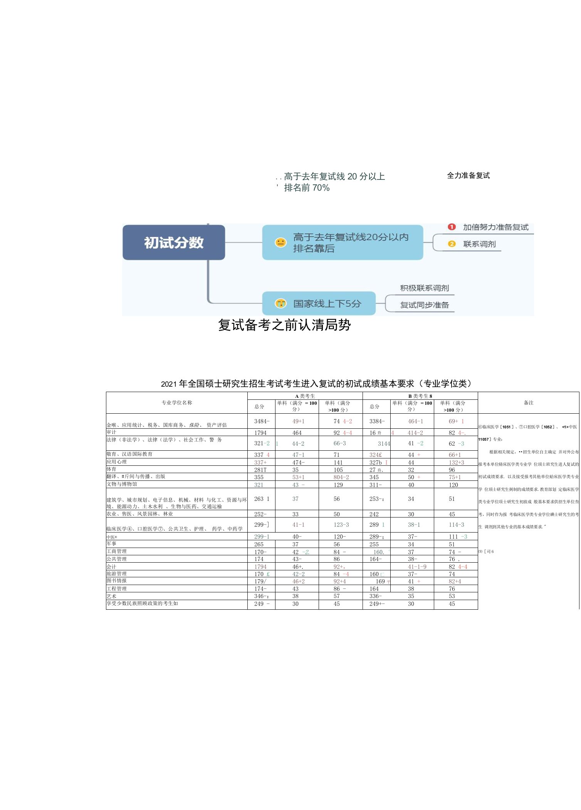This screenshot has height=810, width=581.
Task: Click the 141 value in 应用心理 row
Action: tap(338, 462)
